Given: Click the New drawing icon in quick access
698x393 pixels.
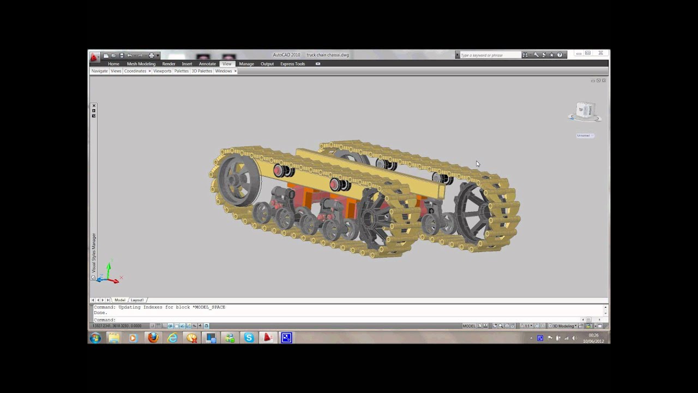Looking at the screenshot, I should (106, 55).
